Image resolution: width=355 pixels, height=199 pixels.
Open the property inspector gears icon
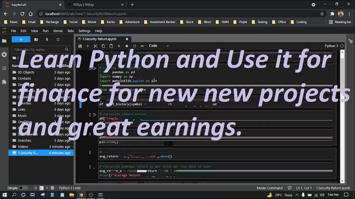point(351,41)
